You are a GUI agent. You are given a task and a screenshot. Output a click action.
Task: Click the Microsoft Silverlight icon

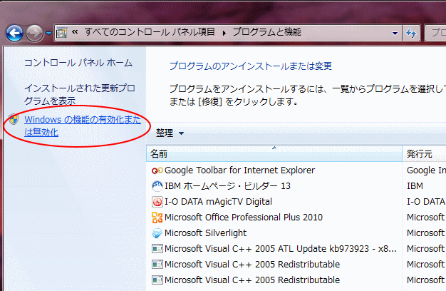[x=157, y=233]
